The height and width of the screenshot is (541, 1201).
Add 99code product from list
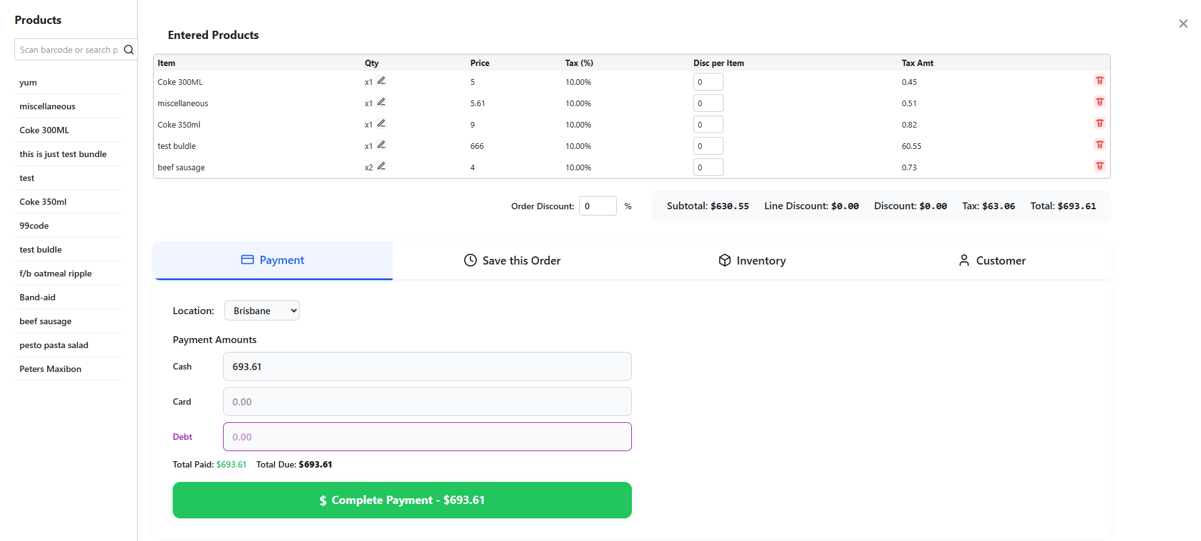pos(68,226)
